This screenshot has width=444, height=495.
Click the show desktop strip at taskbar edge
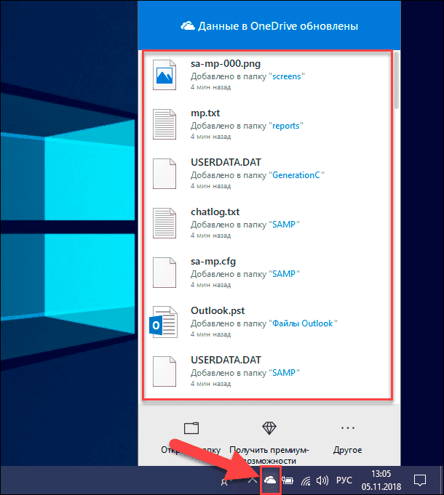[442, 480]
